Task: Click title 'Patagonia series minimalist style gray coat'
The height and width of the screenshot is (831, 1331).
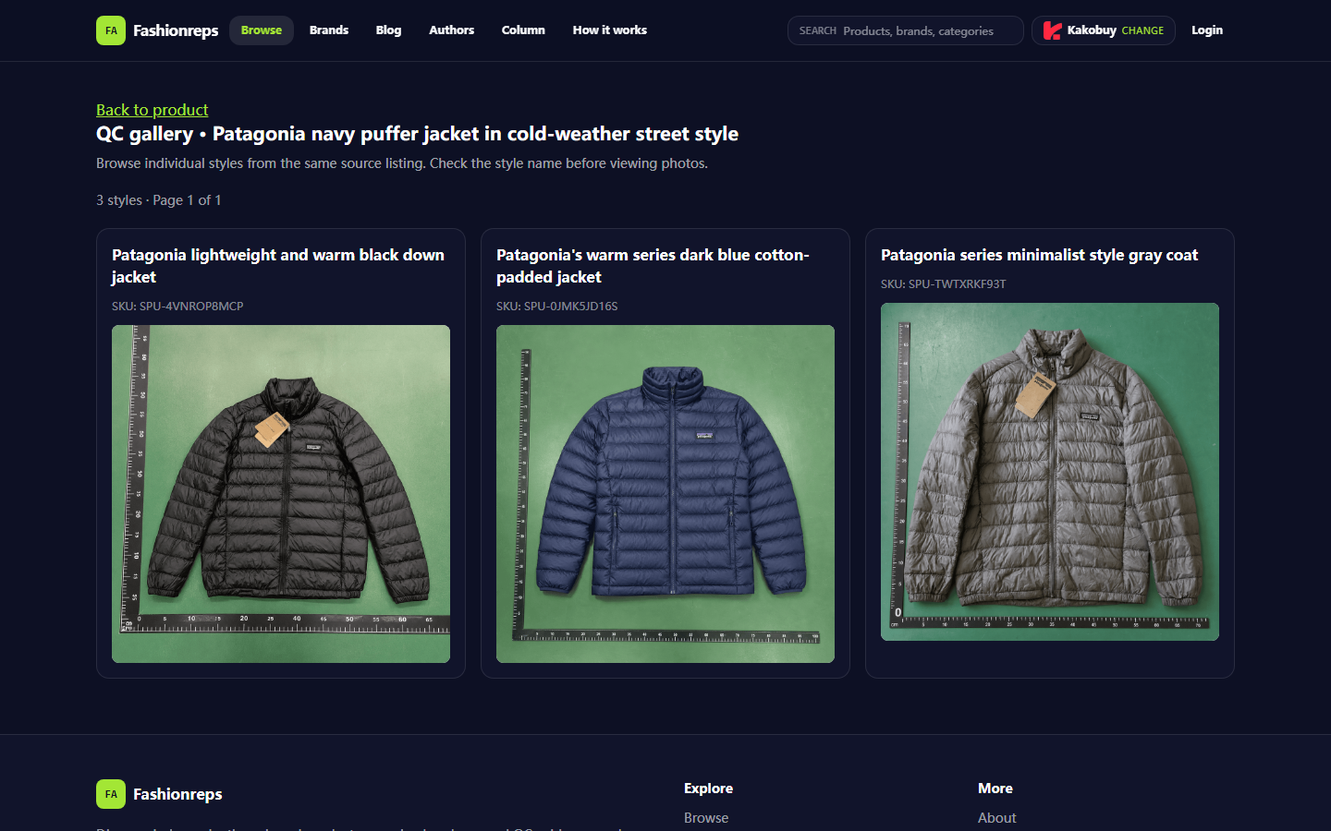Action: click(1039, 255)
